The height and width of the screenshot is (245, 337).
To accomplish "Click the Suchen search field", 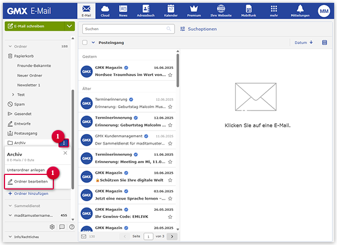I will (x=128, y=29).
